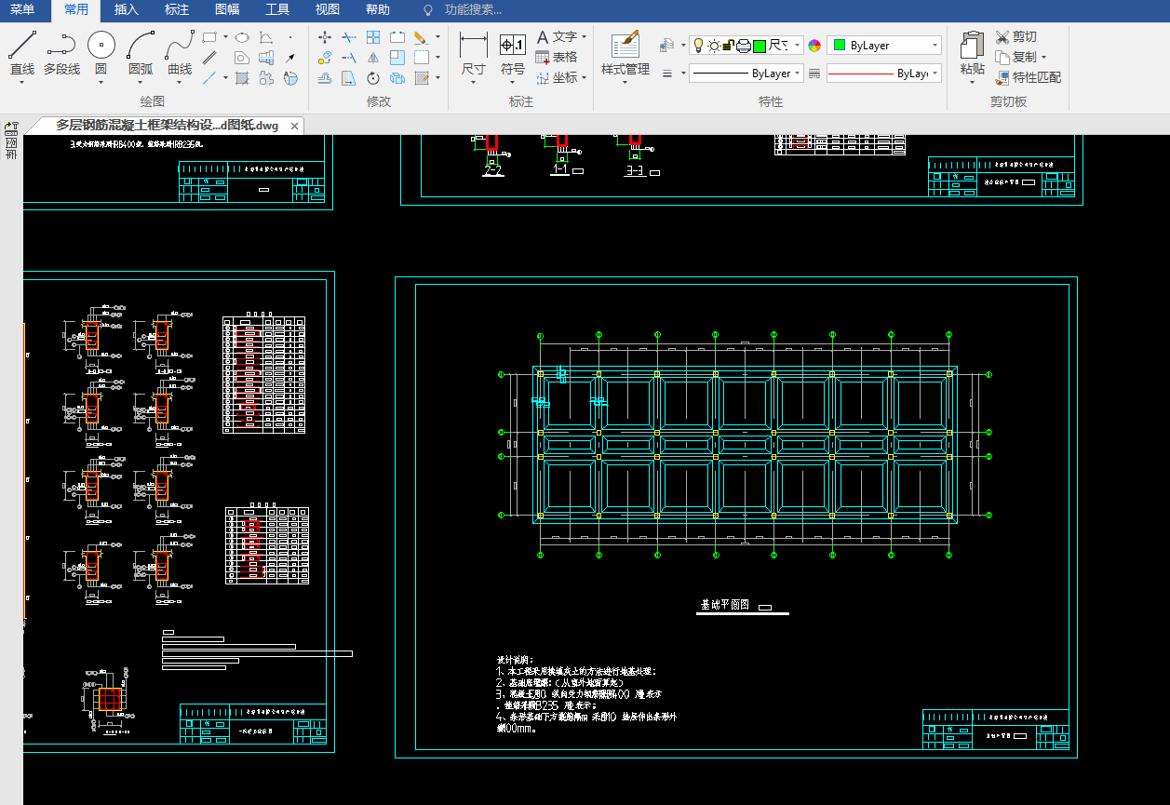The height and width of the screenshot is (805, 1170).
Task: Toggle the layer lightbulb on/off icon
Action: tap(698, 46)
